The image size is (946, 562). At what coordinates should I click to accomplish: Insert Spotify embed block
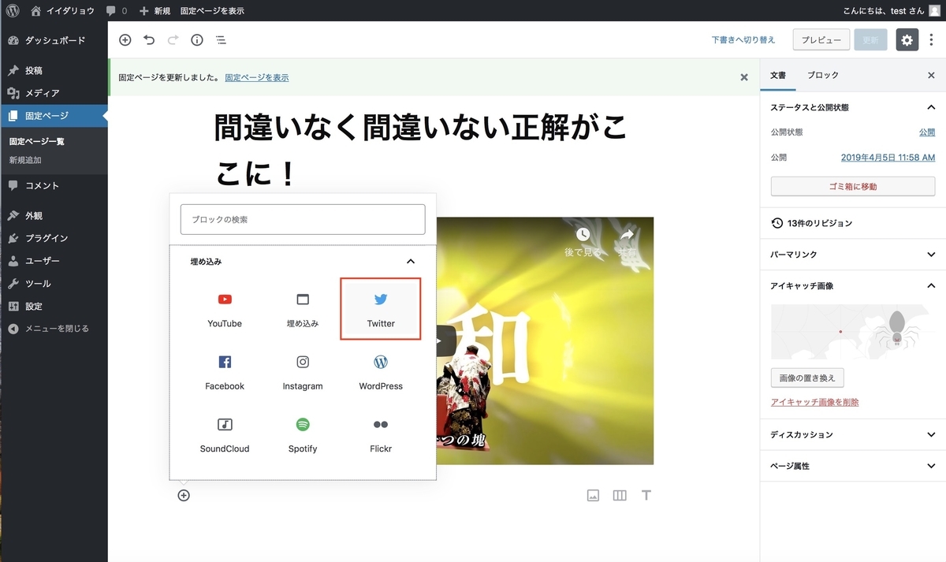(303, 434)
